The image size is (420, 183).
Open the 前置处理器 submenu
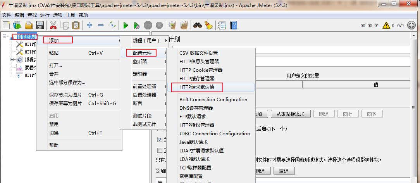pyautogui.click(x=144, y=86)
